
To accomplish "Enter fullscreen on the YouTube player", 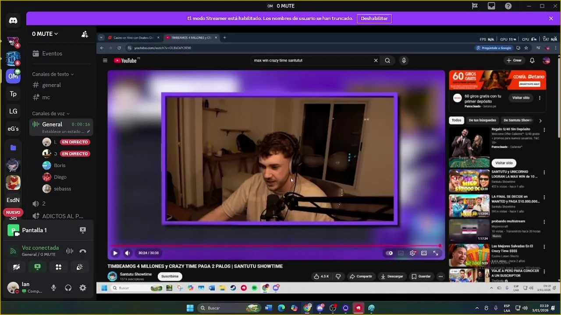I will pos(436,253).
